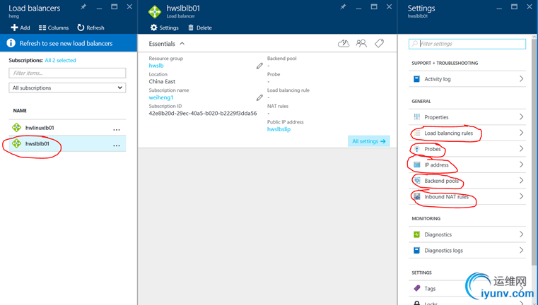Click the hwlinuxlb01 load balancer icon
538x305 pixels.
pyautogui.click(x=16, y=128)
